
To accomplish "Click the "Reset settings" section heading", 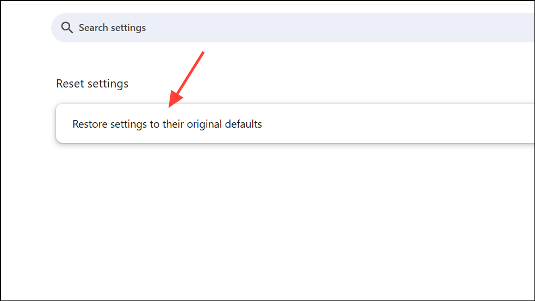I will (x=92, y=84).
